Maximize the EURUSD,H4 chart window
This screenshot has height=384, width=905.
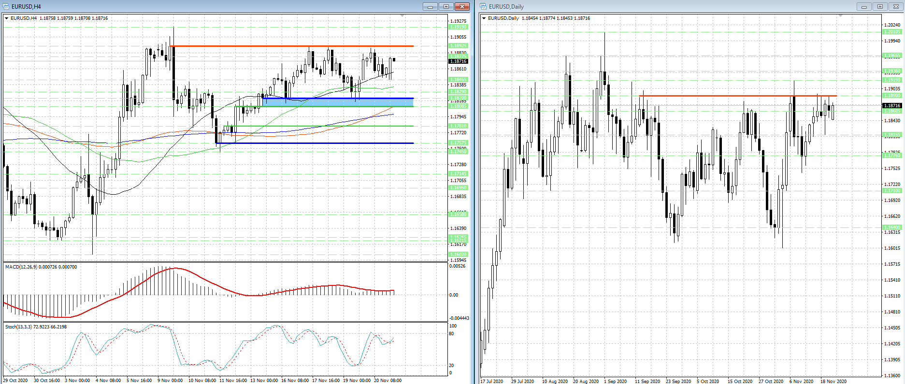pos(445,6)
